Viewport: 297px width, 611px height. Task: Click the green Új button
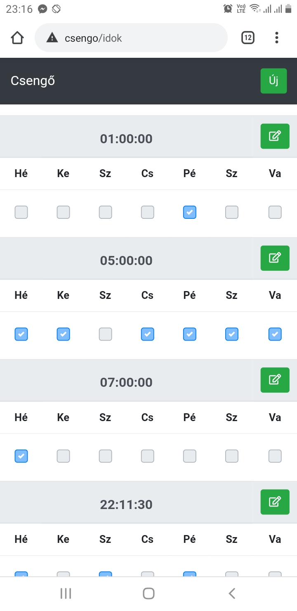(x=273, y=81)
